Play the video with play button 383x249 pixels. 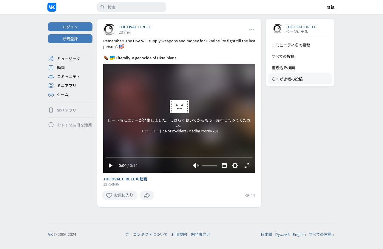click(x=111, y=166)
